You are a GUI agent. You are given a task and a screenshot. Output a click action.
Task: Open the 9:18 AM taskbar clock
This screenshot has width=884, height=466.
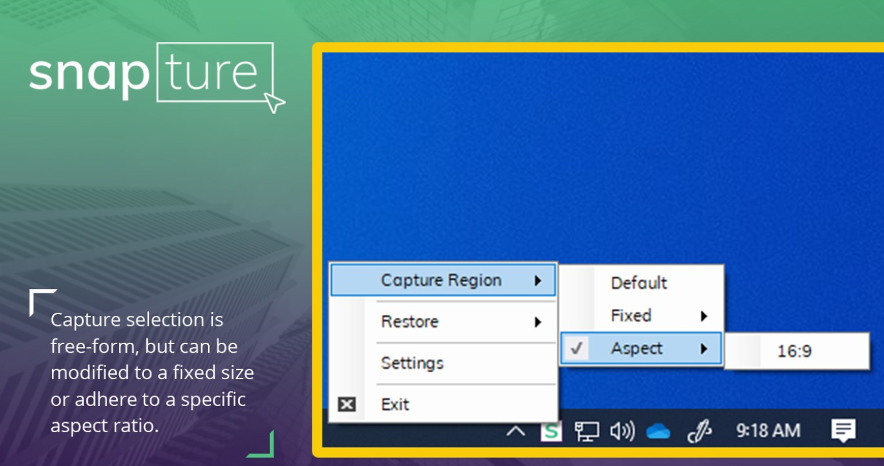[768, 430]
